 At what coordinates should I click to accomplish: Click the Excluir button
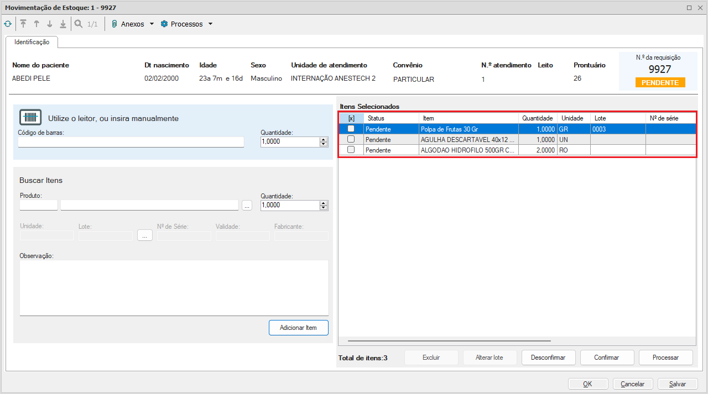coord(431,358)
